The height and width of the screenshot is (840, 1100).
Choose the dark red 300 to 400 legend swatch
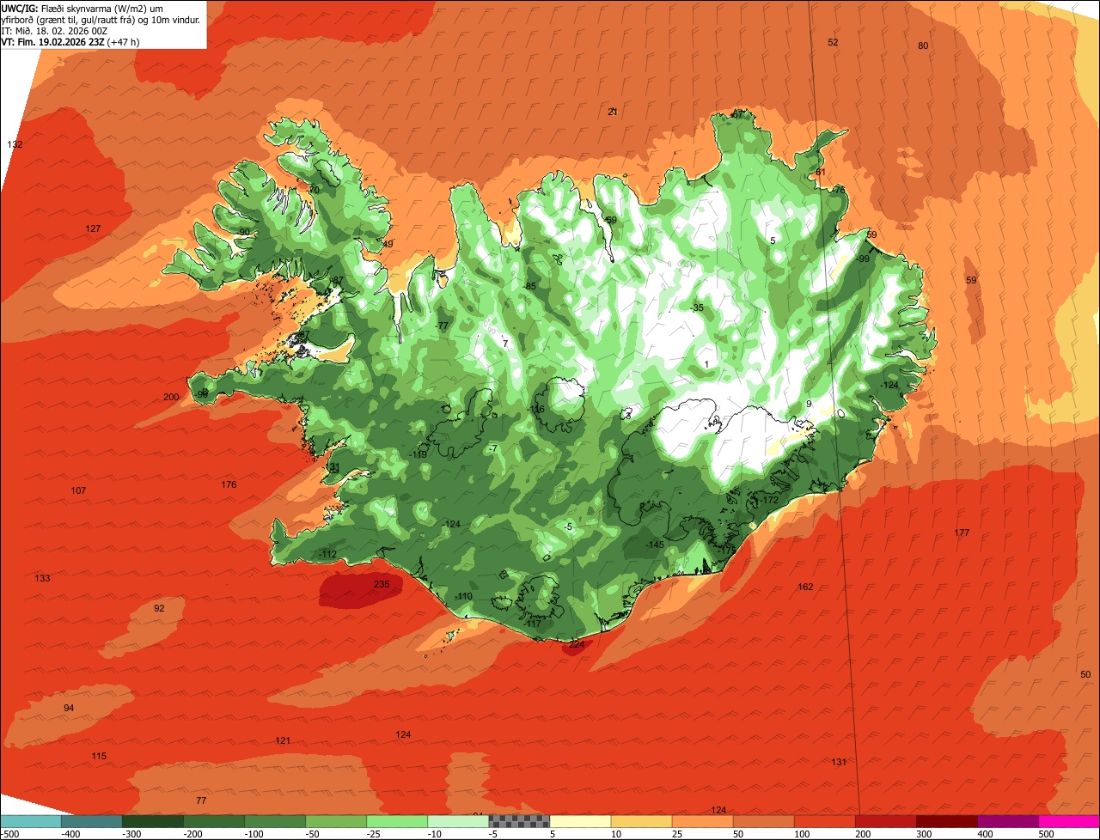tap(947, 821)
